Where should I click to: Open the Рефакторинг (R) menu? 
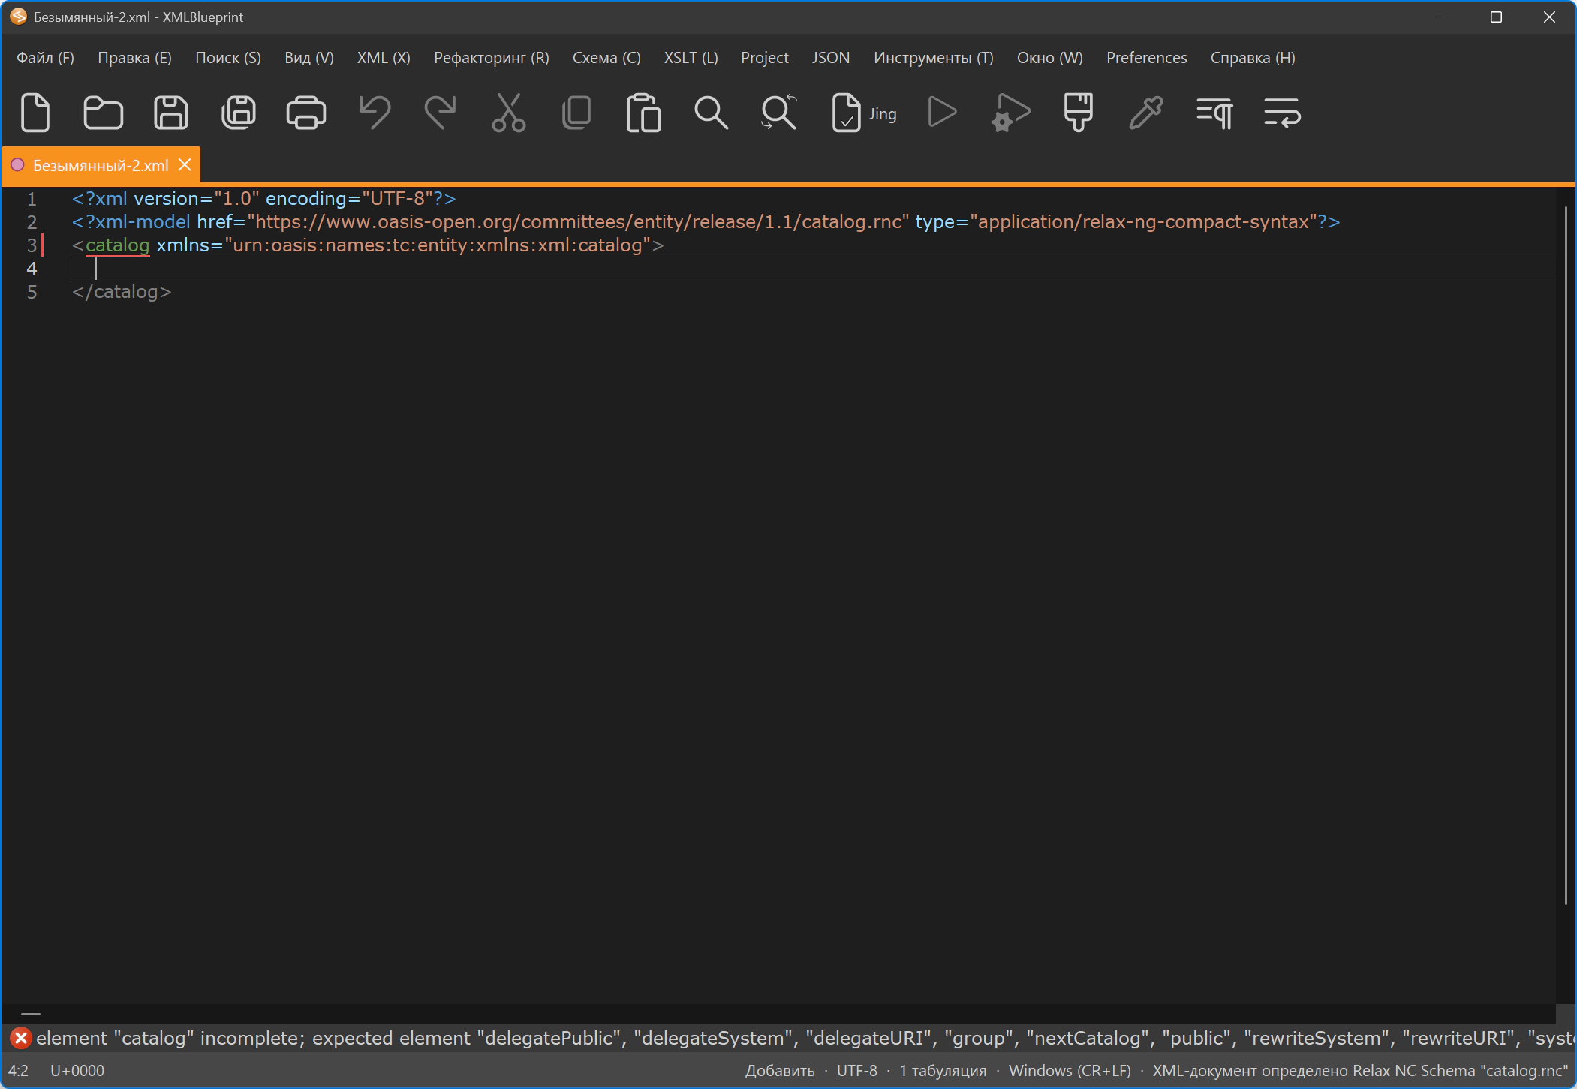[x=492, y=58]
